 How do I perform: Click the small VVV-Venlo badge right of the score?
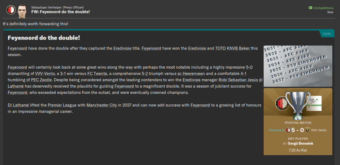307,130
